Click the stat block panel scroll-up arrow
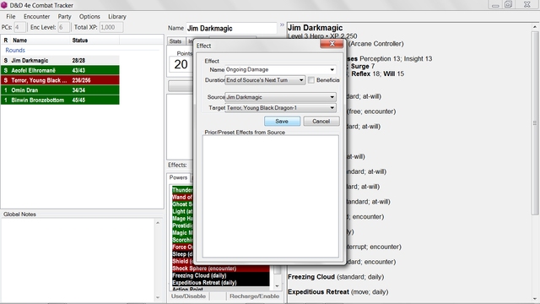The width and height of the screenshot is (540, 304). [x=534, y=27]
